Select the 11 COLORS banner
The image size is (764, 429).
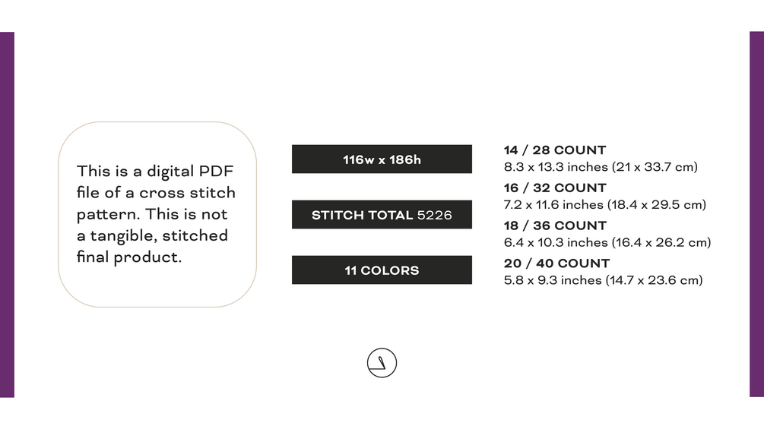coord(382,270)
